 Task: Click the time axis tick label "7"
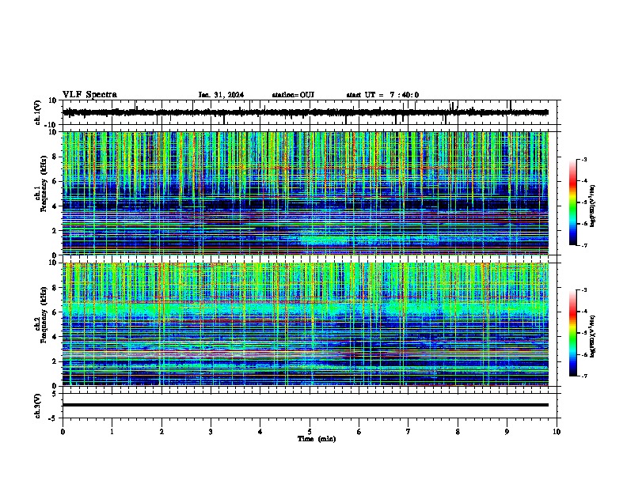(408, 432)
